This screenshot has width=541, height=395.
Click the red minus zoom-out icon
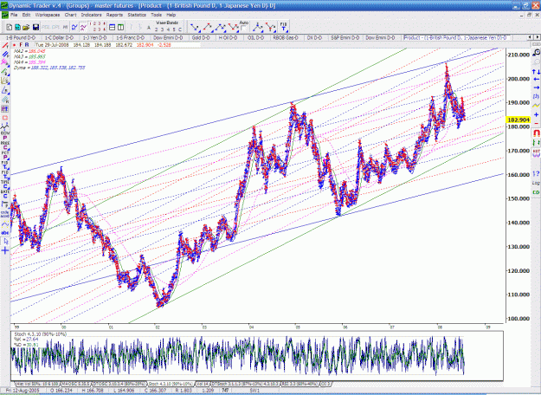pos(536,123)
